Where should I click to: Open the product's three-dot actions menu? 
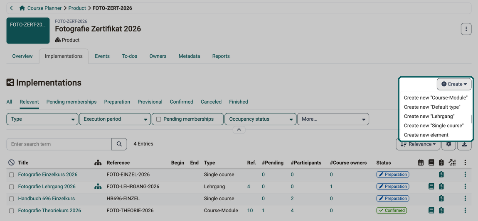point(466,29)
